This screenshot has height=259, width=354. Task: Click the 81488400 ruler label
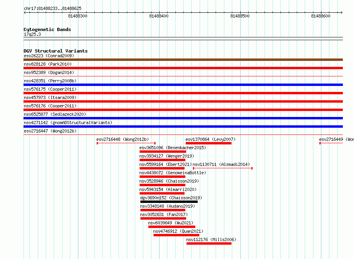pos(159,16)
